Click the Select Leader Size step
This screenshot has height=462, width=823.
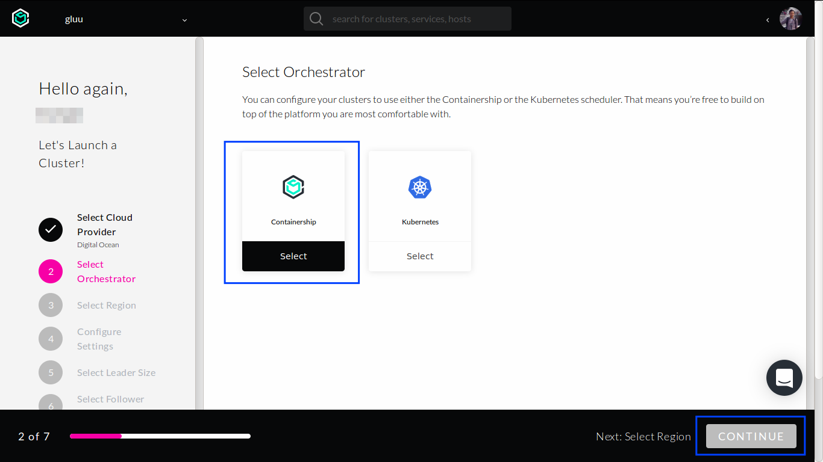click(116, 372)
